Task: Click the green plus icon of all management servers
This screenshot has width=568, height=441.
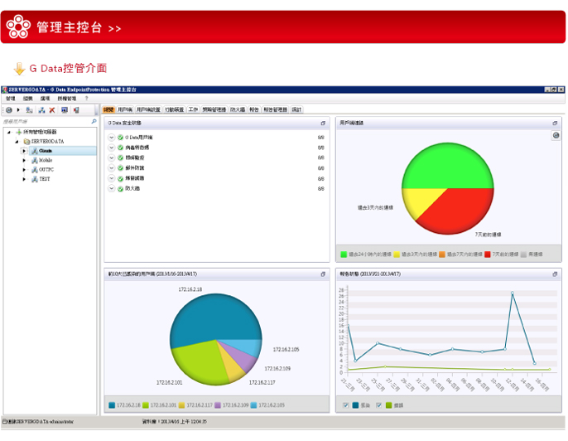Action: 19,132
